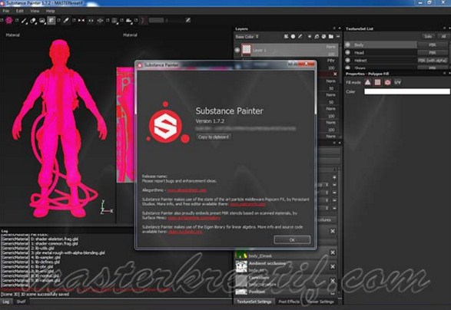The height and width of the screenshot is (310, 451).
Task: Click the add mask icon in Layers
Action: click(293, 37)
